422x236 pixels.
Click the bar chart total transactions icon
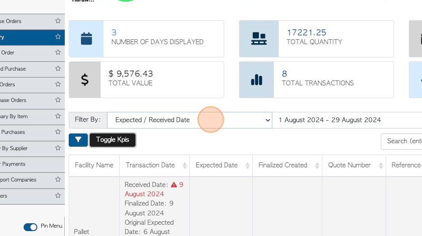coord(256,79)
